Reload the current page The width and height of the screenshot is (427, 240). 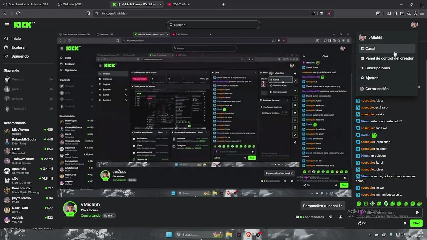pyautogui.click(x=18, y=13)
